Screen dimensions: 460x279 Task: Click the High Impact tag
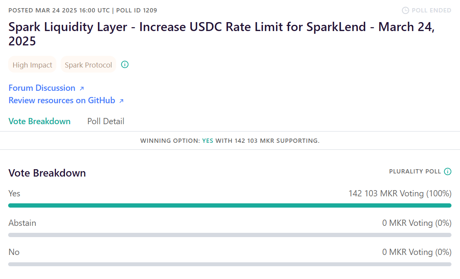click(x=32, y=65)
